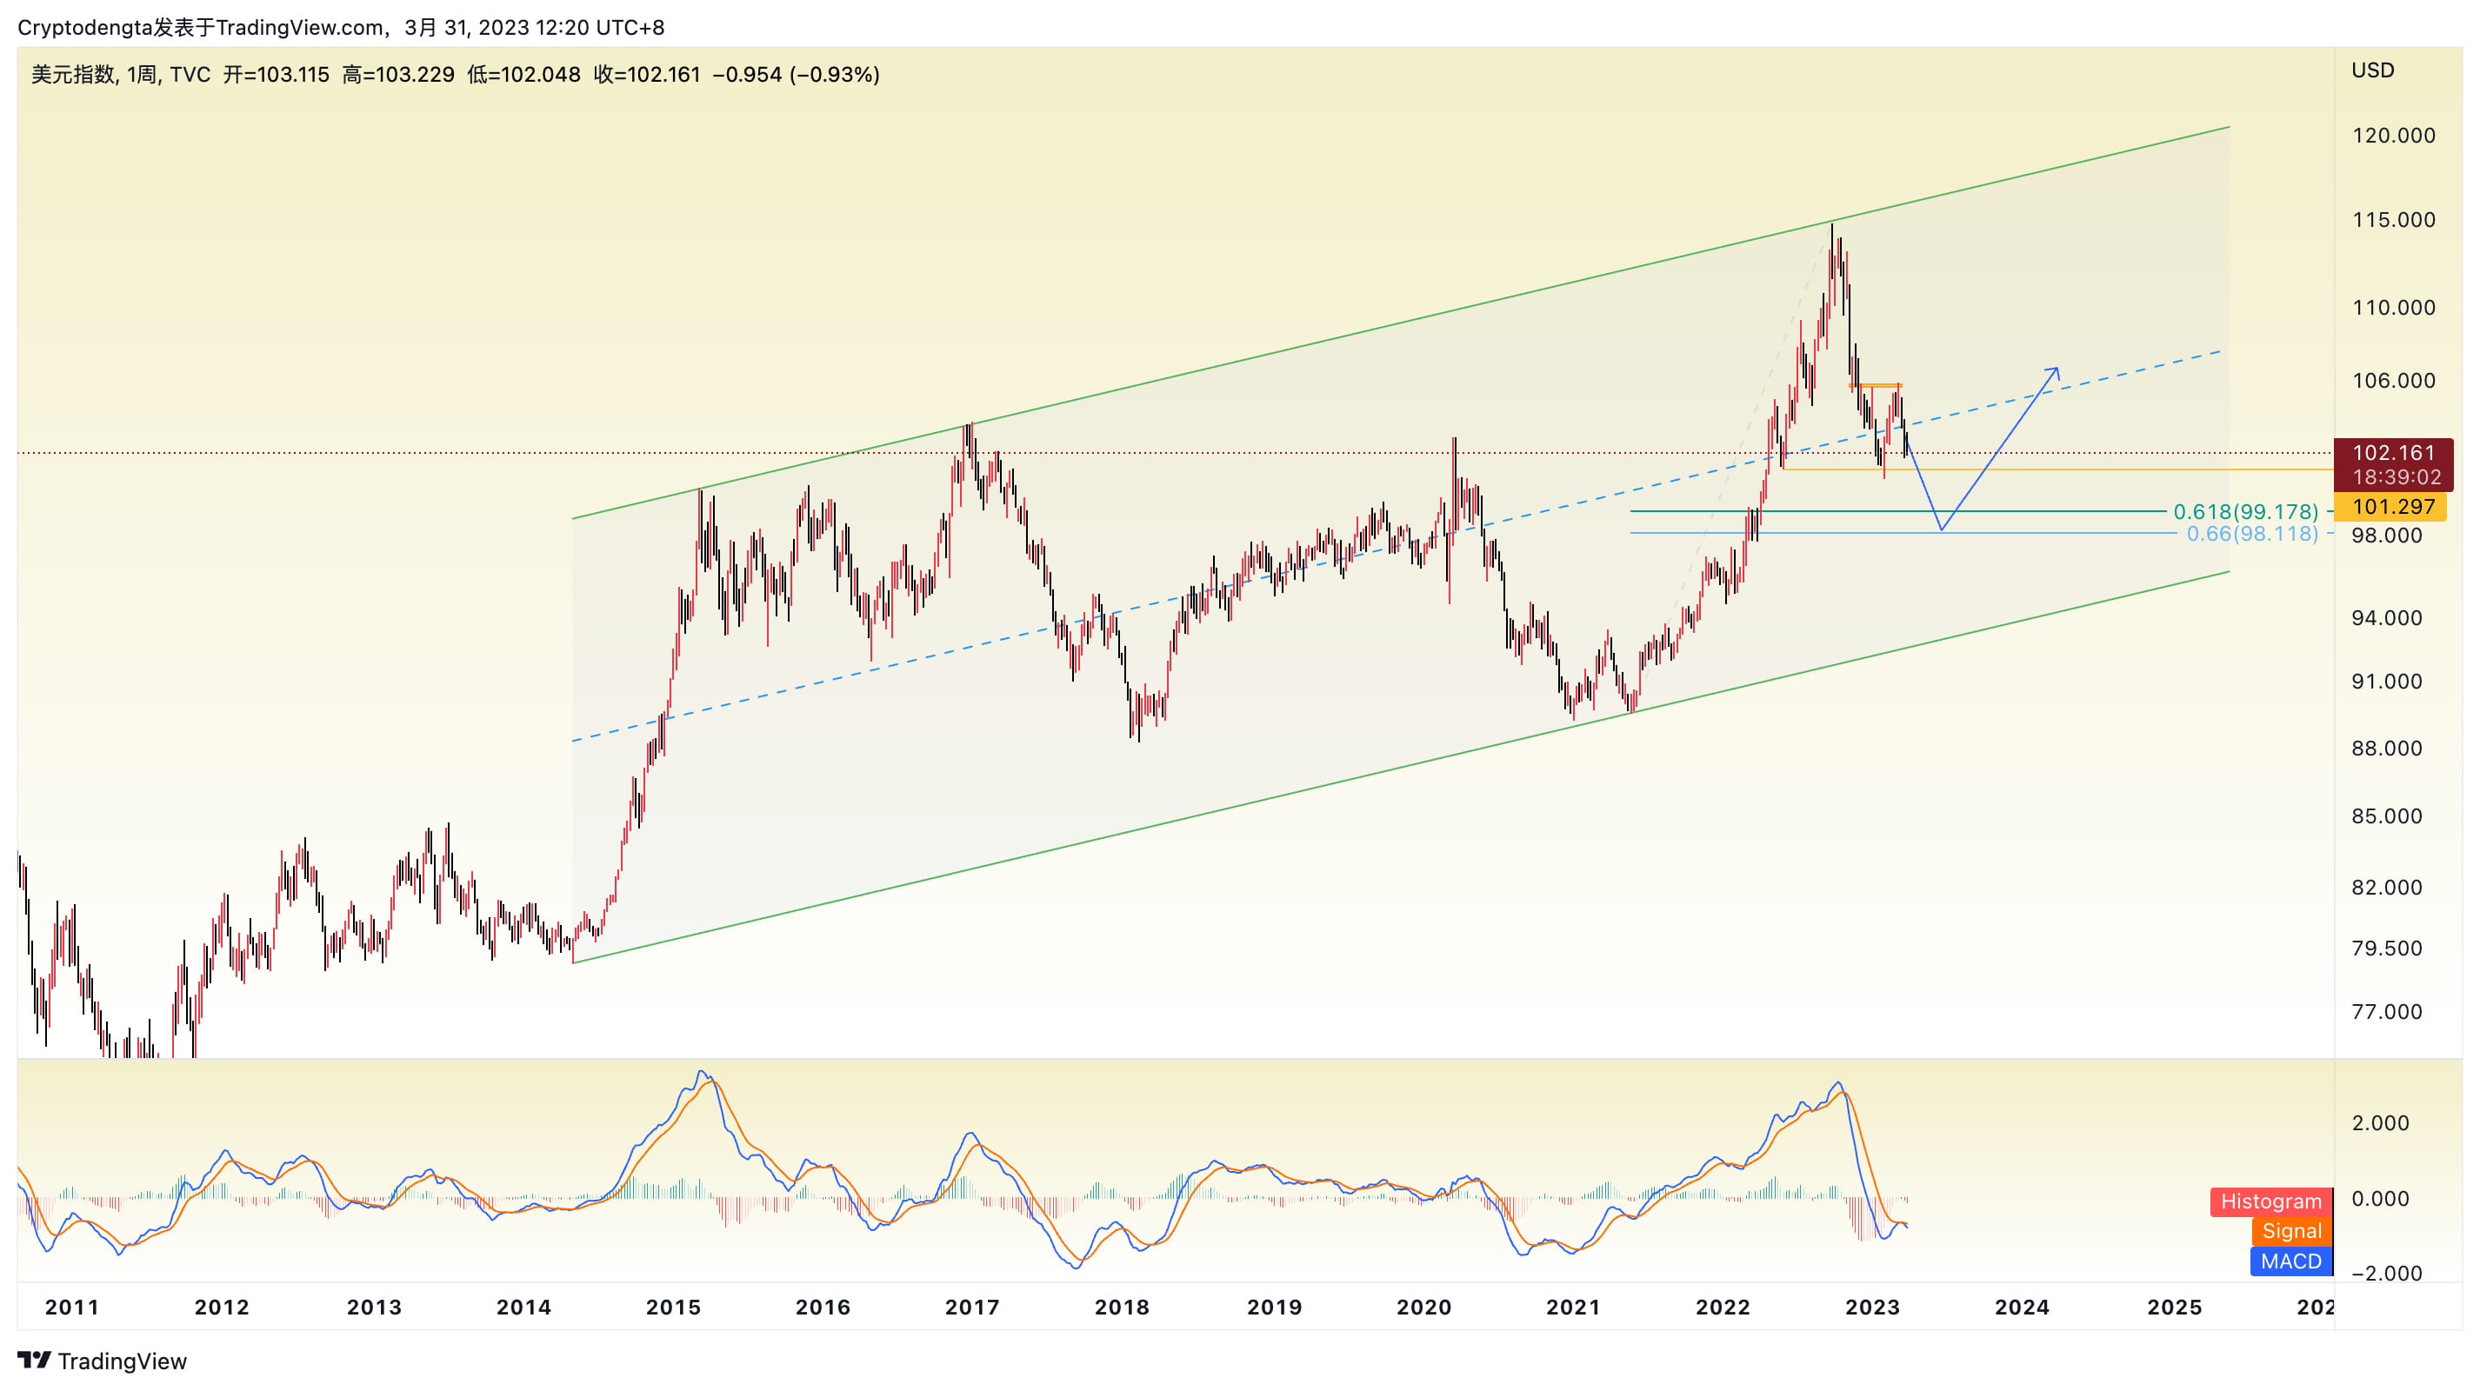Click the red Histogram legend label
Screen dimensions: 2480x1391
coord(2270,1201)
